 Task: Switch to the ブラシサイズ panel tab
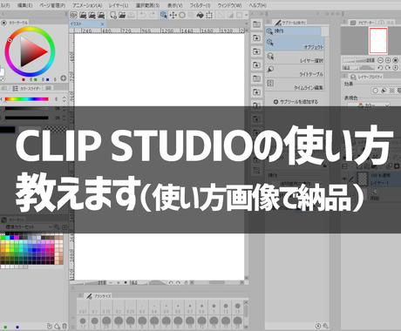[x=98, y=296]
